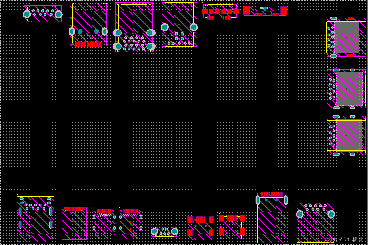
Task: Click a red corner pad on the bottom mini-USB shell
Action: coord(191,219)
